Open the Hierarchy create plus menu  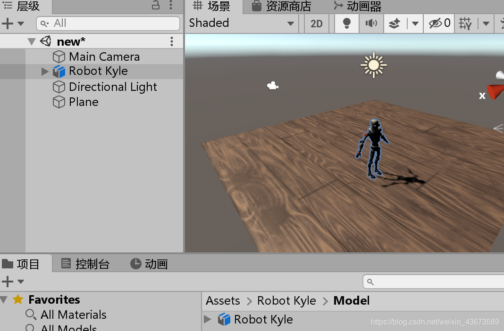[x=8, y=24]
